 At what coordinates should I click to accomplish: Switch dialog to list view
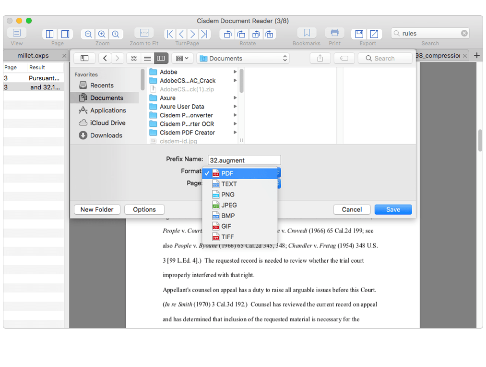click(x=147, y=58)
